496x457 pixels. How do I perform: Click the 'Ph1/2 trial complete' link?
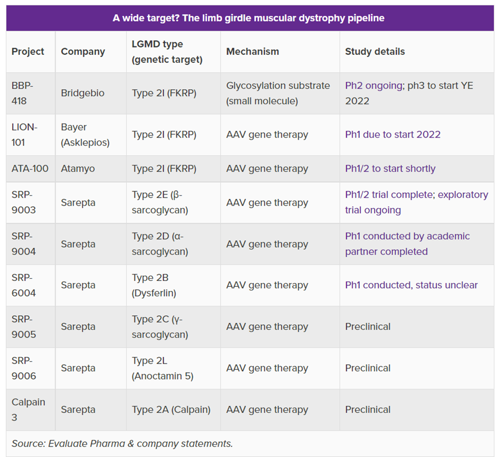tap(389, 195)
